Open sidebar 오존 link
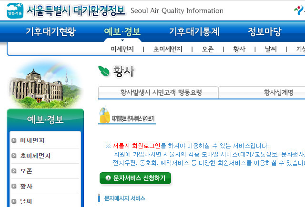 pyautogui.click(x=26, y=171)
